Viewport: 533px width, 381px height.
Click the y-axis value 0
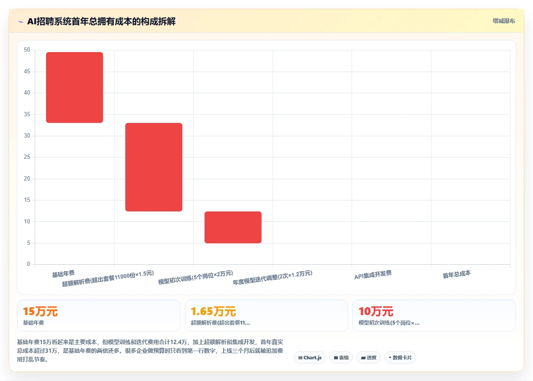(29, 264)
